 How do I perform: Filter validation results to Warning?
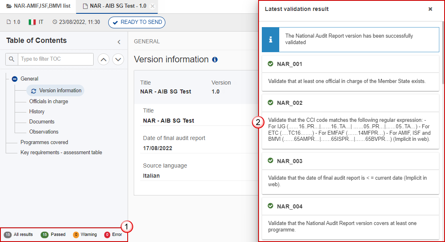click(x=85, y=235)
